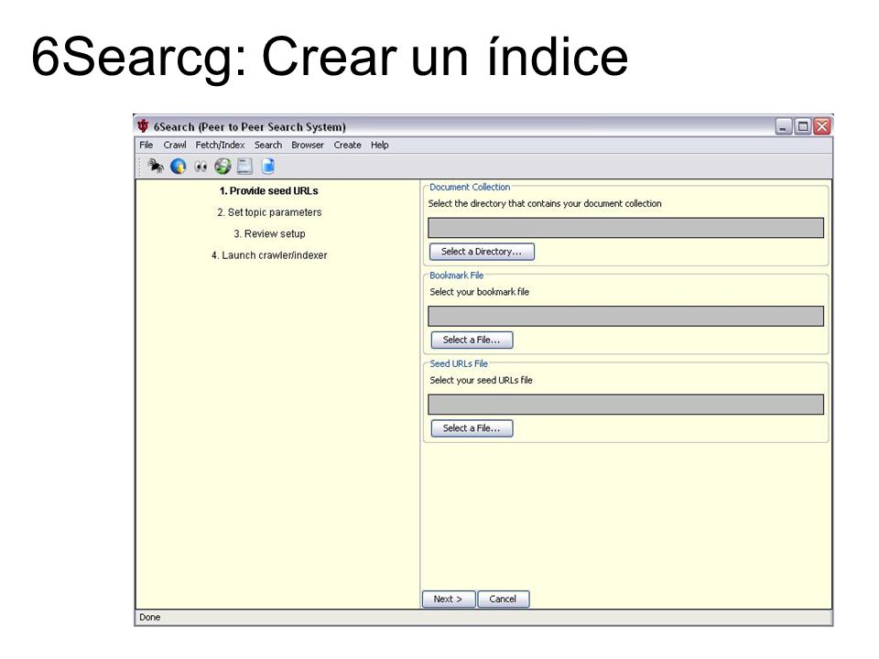Click the globe with download arrow icon

pyautogui.click(x=179, y=167)
